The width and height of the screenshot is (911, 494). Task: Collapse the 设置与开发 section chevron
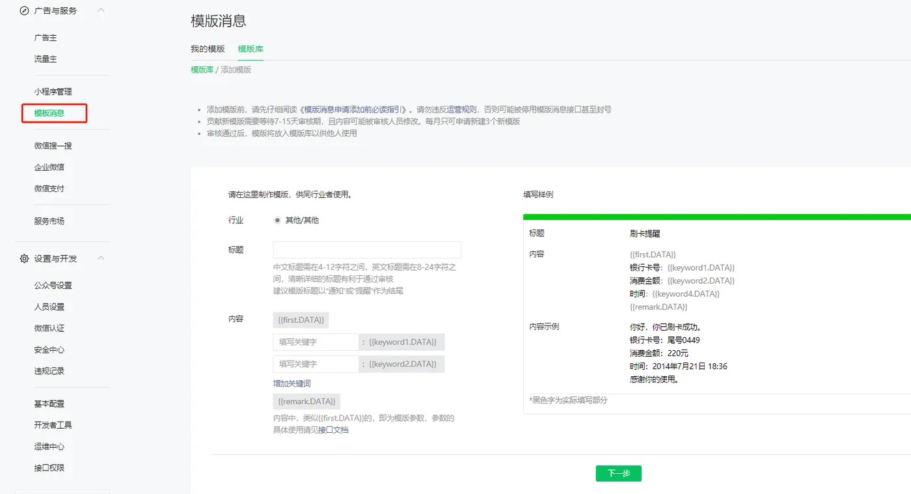point(101,258)
